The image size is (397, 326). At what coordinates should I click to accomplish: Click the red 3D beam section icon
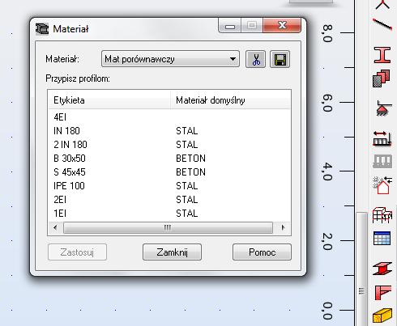click(382, 269)
